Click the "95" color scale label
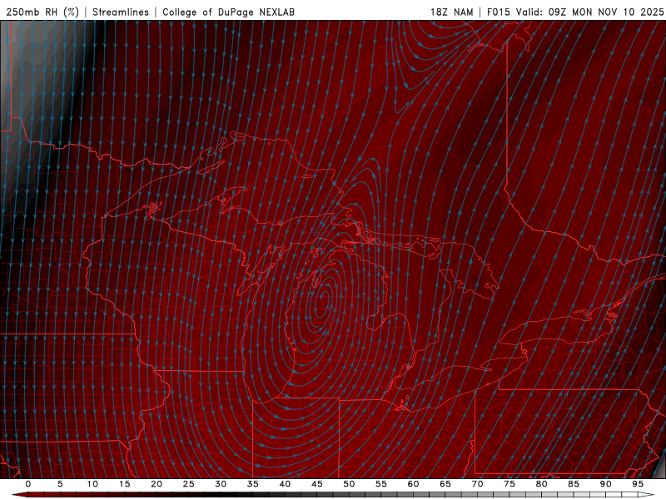The image size is (666, 499). (638, 484)
